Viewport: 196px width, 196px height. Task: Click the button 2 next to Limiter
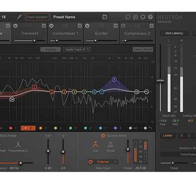pos(189,136)
